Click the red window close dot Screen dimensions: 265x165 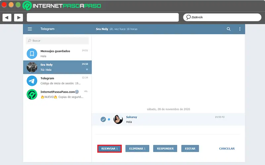[4, 5]
